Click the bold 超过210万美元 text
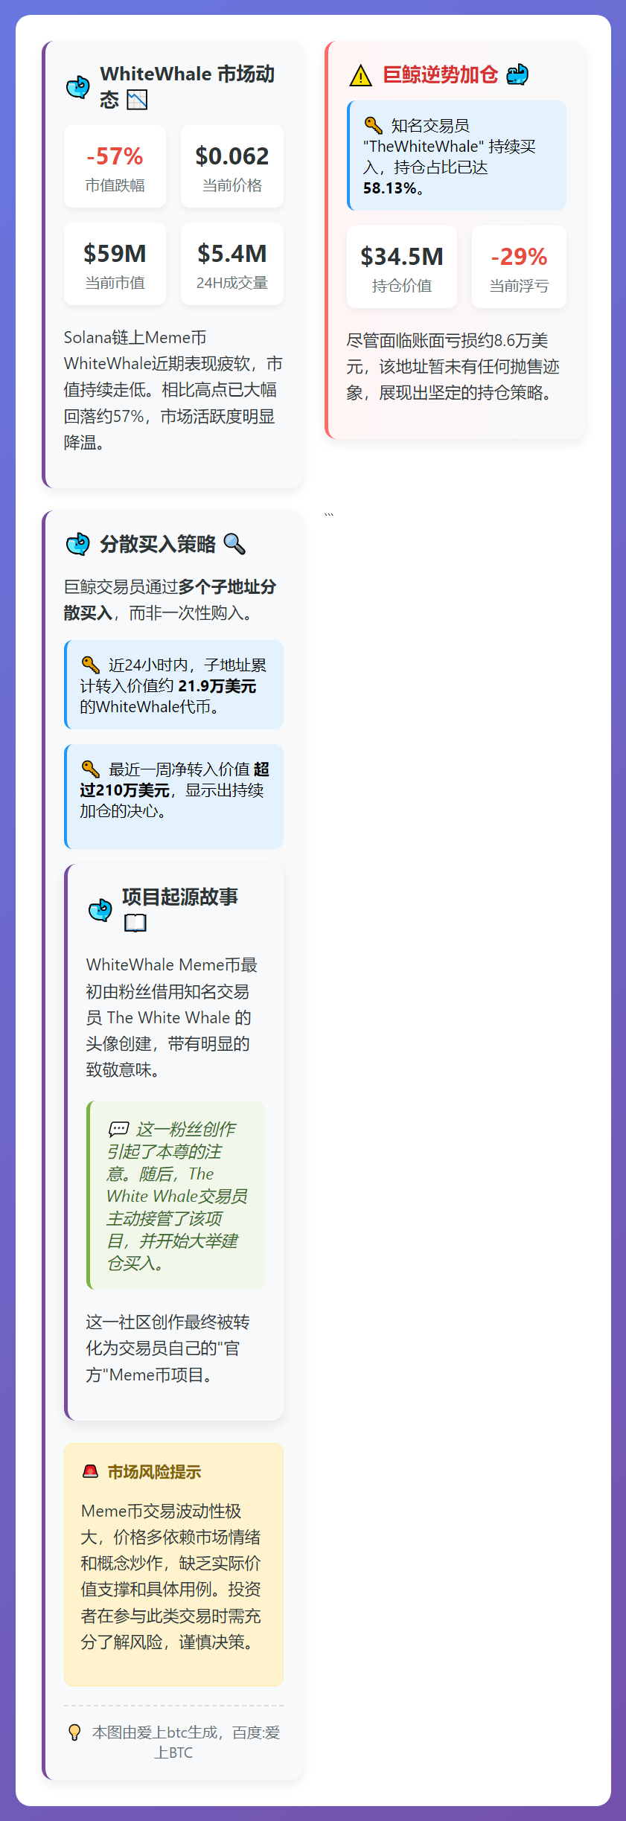 [x=174, y=779]
